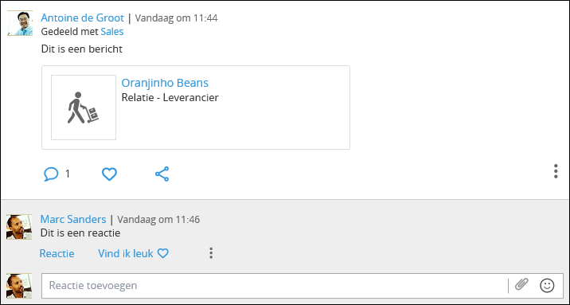Viewport: 570px width, 305px height.
Task: Click the comment count number 1
Action: coord(67,174)
